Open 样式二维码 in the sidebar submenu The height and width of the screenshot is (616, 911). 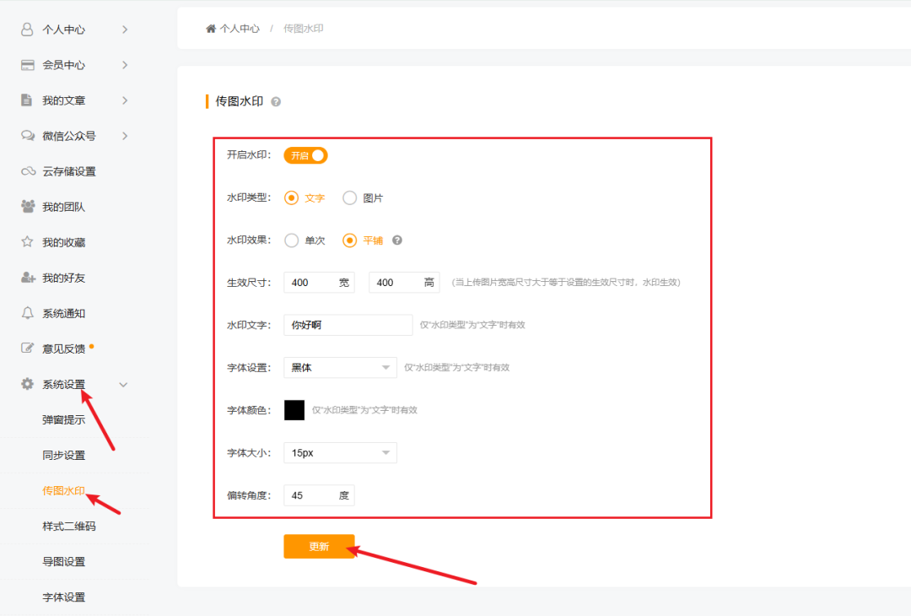tap(69, 527)
